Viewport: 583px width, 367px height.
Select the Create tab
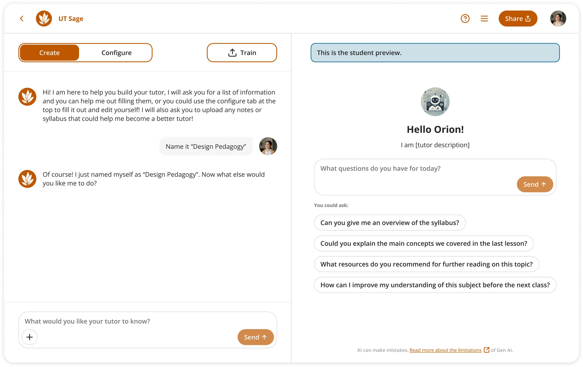click(49, 52)
